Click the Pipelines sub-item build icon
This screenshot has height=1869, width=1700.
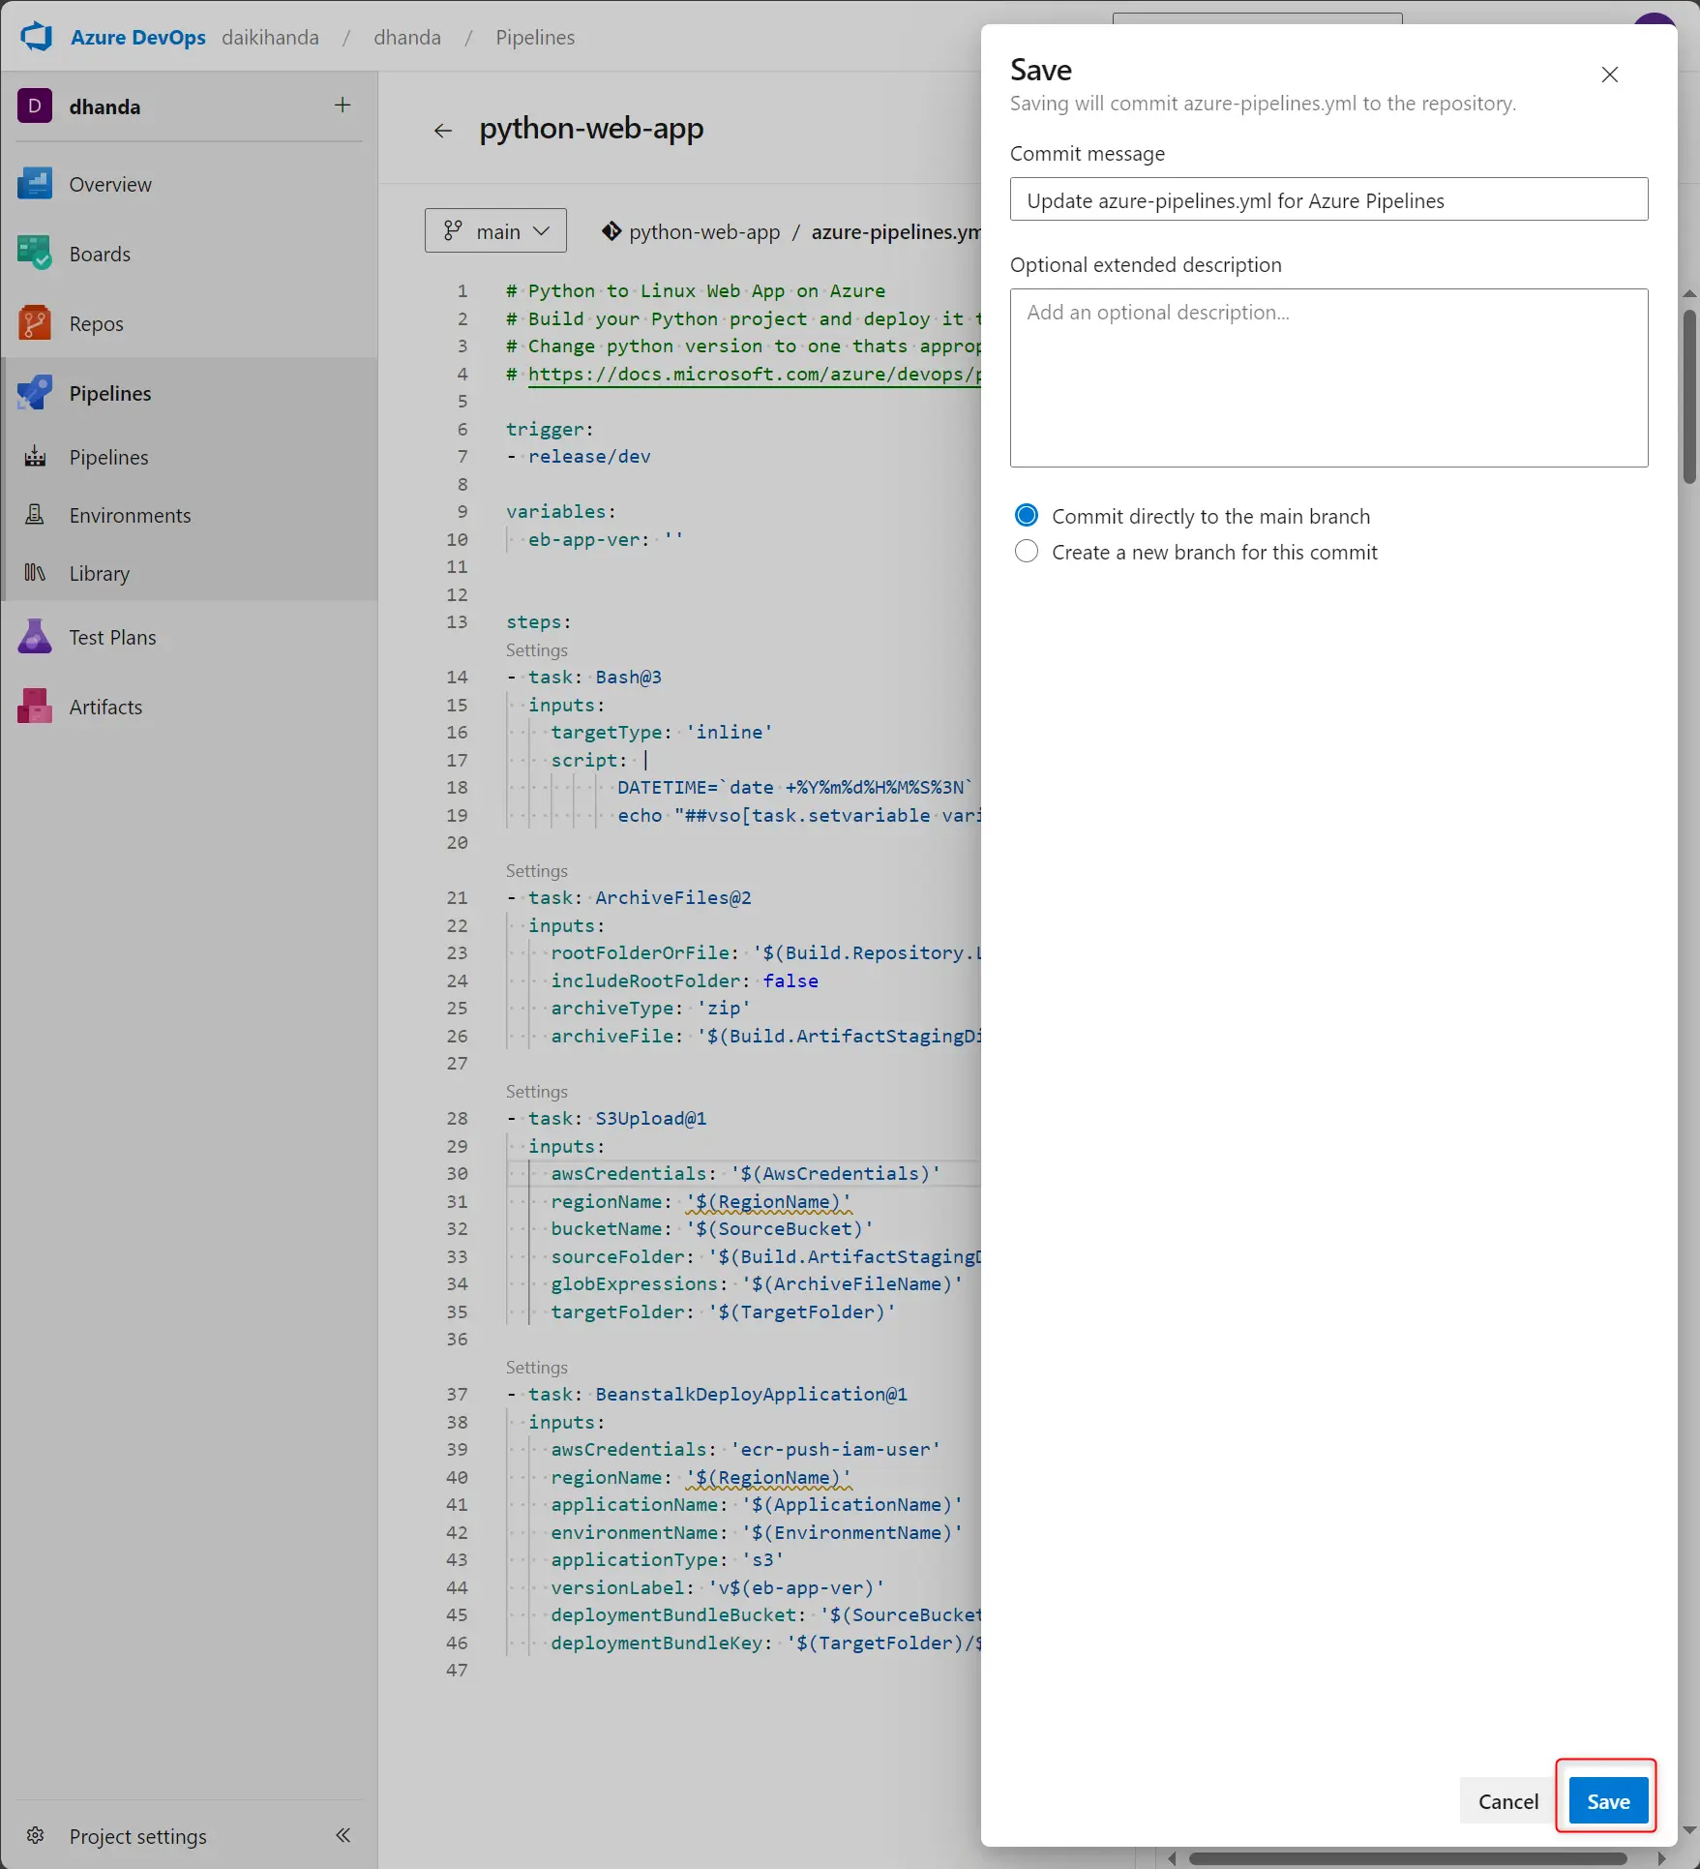pos(35,457)
